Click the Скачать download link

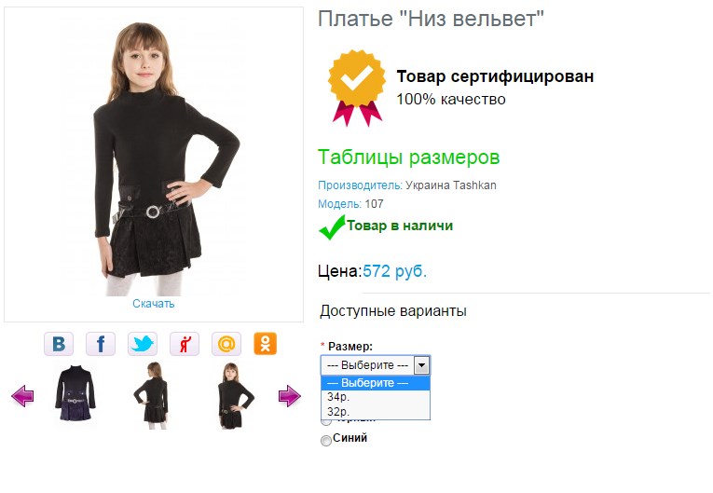[154, 304]
